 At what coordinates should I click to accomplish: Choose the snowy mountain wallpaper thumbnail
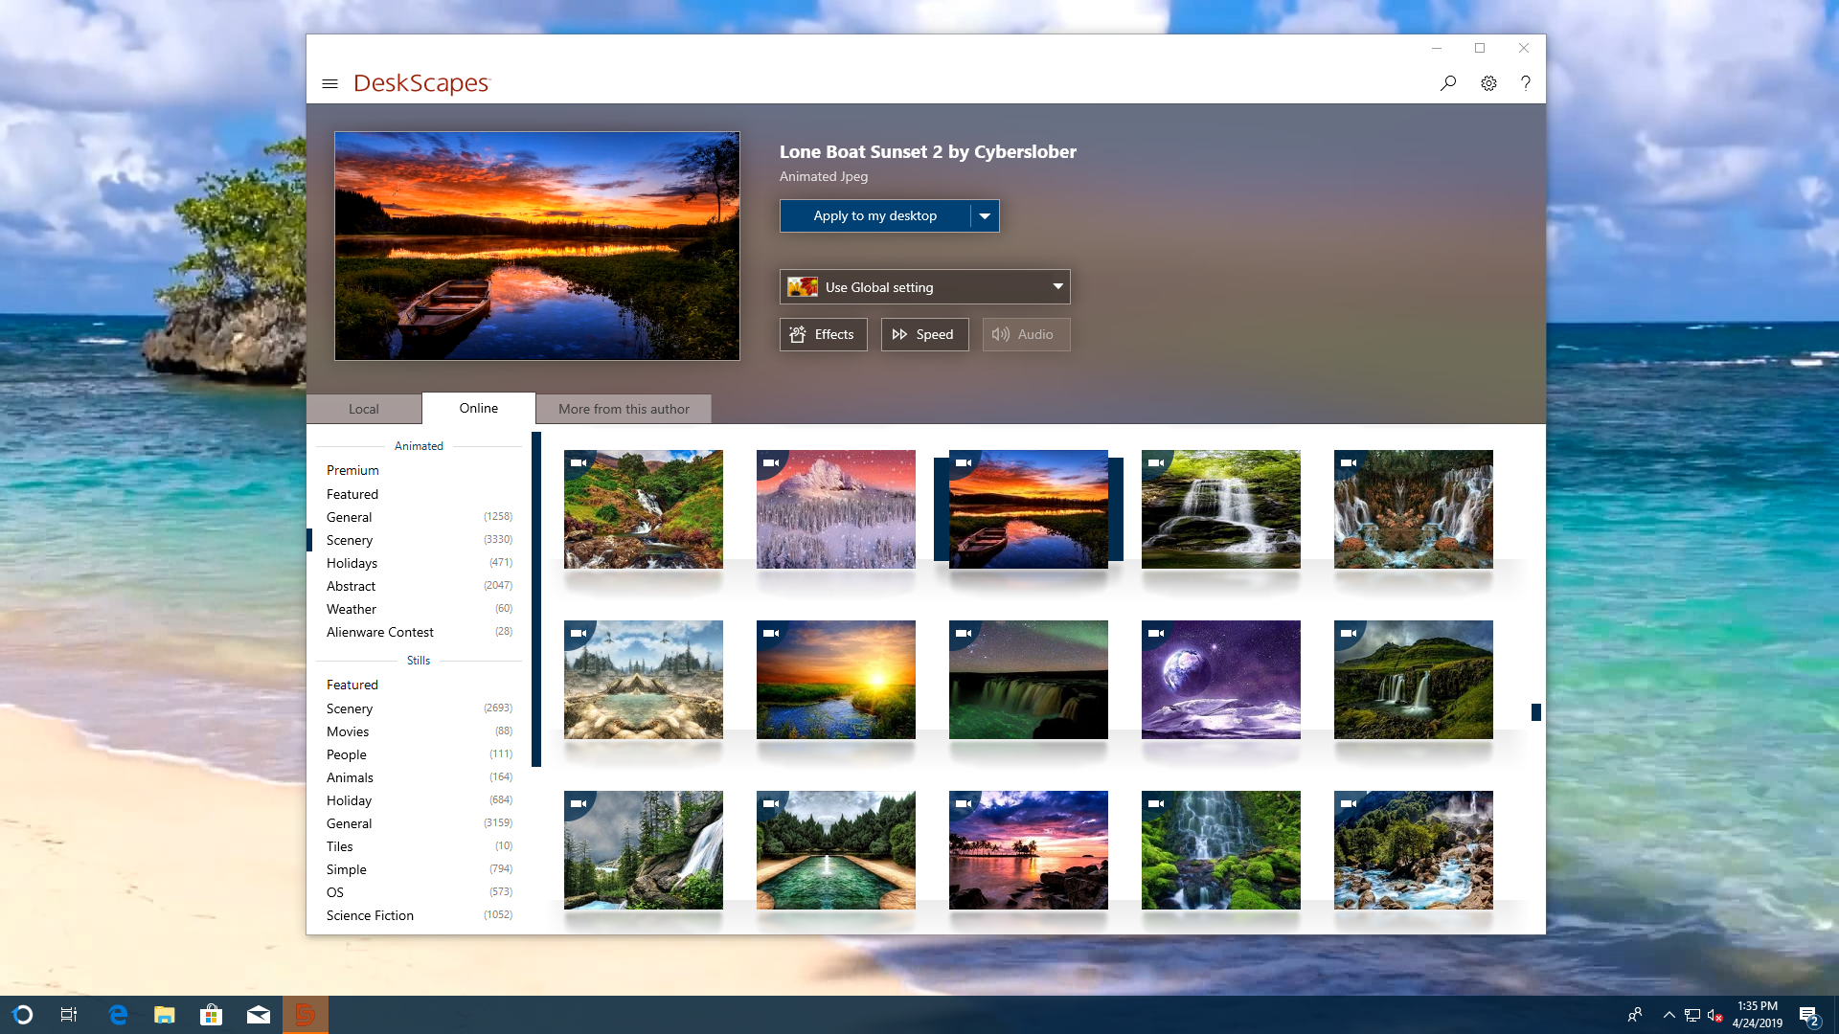(835, 509)
